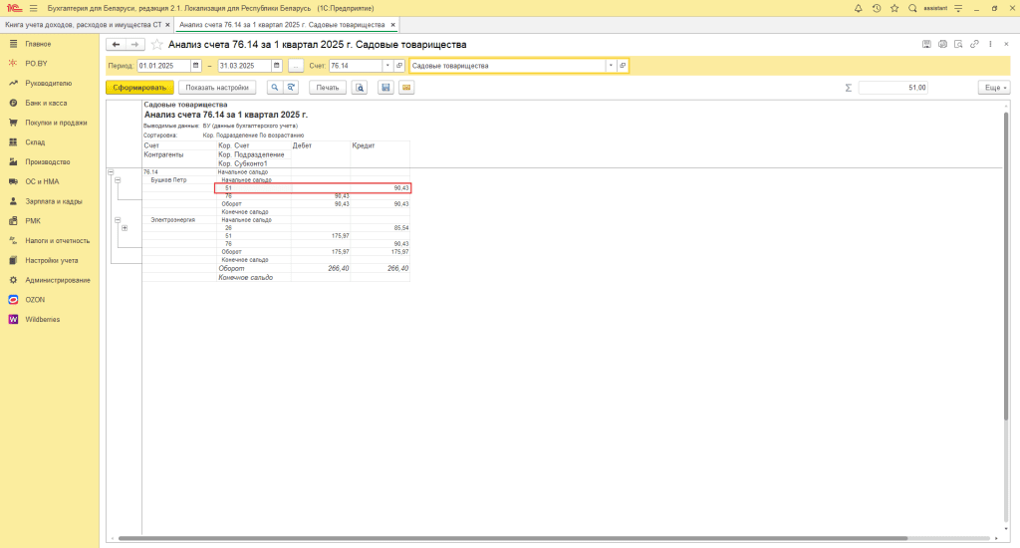The height and width of the screenshot is (548, 1020).
Task: Click the Печать button
Action: (328, 88)
